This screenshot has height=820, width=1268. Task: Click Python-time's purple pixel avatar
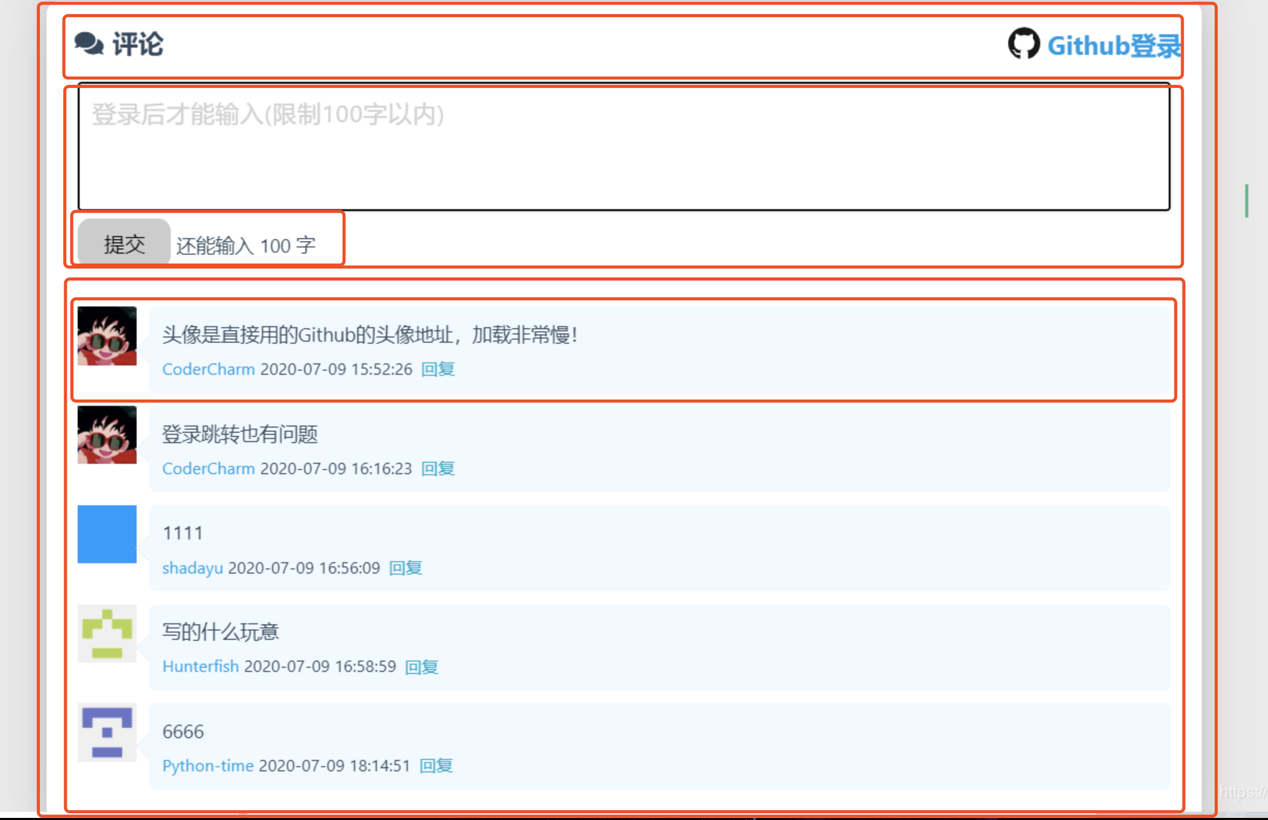107,732
